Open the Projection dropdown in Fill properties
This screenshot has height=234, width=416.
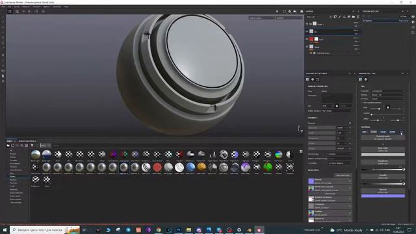point(387,91)
